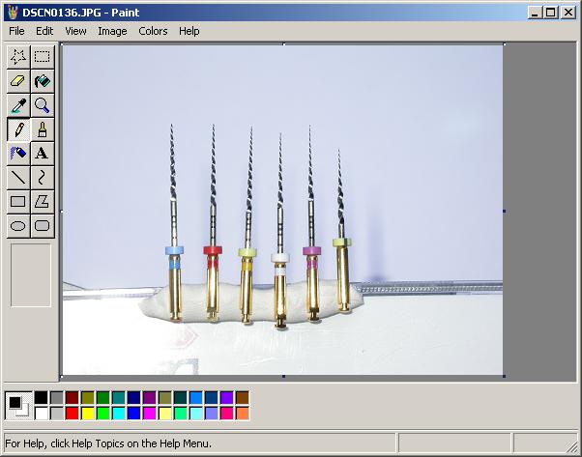
Task: Select the violet swatch beside brown
Action: (227, 398)
